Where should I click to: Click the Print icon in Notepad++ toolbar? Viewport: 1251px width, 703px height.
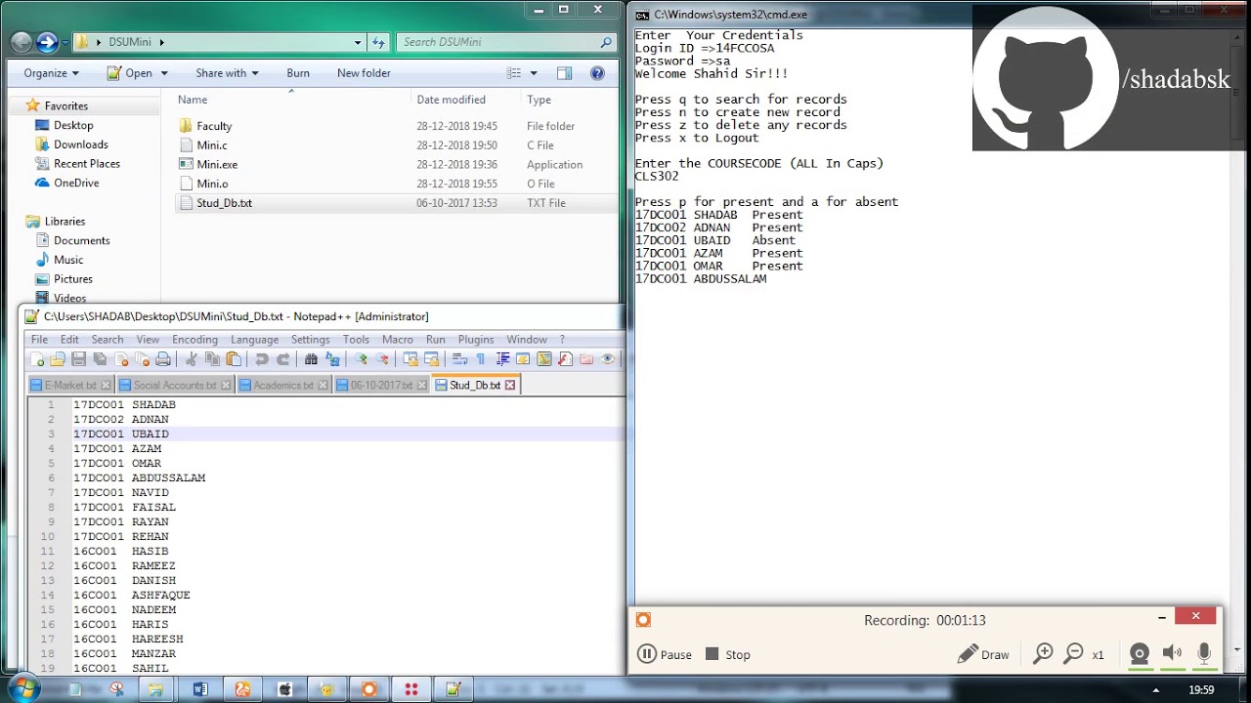163,359
